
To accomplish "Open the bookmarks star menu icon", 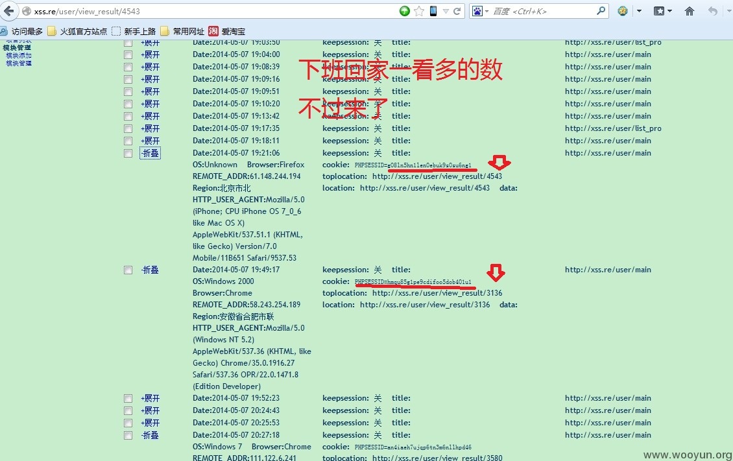I will pos(659,11).
